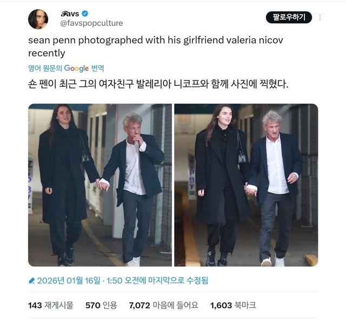Click the edit pencil icon beside date

click(32, 281)
